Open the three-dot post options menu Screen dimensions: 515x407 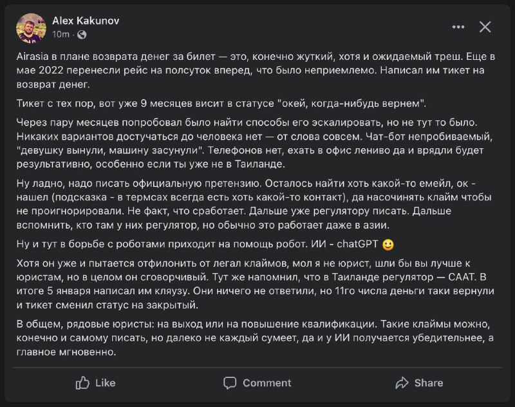[458, 27]
